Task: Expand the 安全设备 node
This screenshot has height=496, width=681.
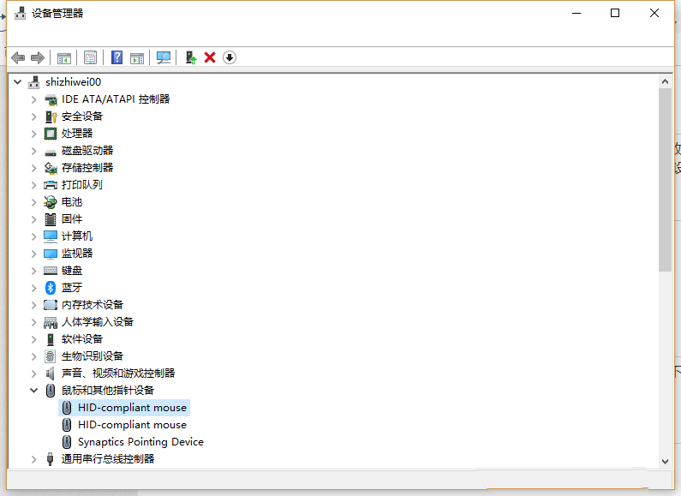Action: point(34,117)
